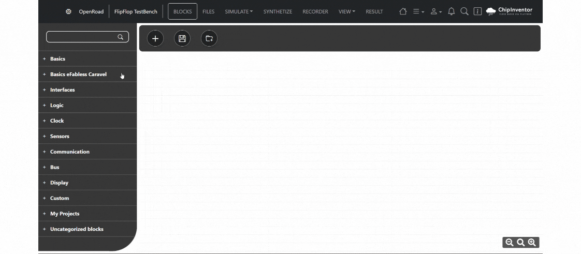This screenshot has width=581, height=254.
Task: Expand Basics eFabless Caravel category
Action: pos(88,74)
